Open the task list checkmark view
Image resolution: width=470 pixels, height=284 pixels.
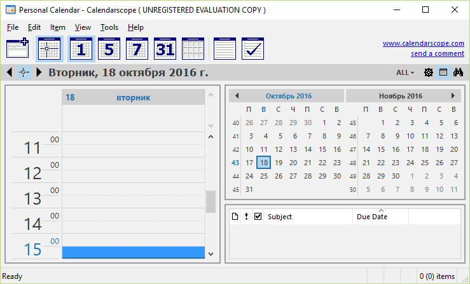(x=252, y=48)
